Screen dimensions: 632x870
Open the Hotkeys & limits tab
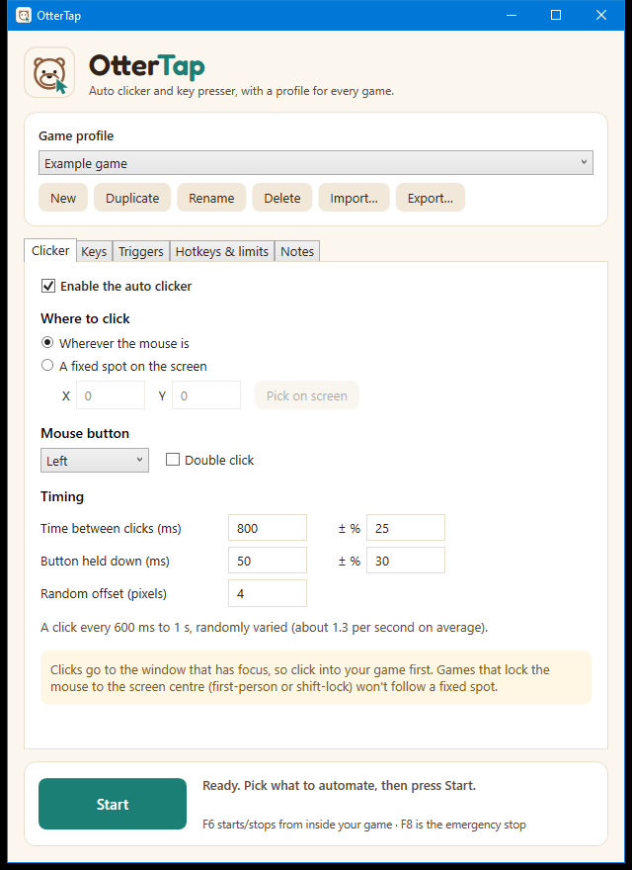(222, 252)
